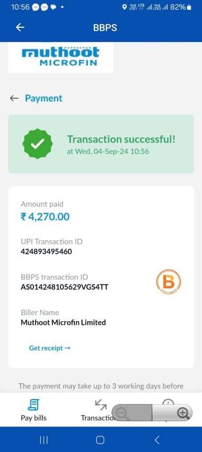Tap the Muthoot Microfin logo banner
The image size is (202, 452).
coord(60,58)
